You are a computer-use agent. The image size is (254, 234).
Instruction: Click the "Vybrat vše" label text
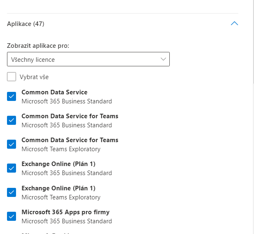(x=34, y=77)
